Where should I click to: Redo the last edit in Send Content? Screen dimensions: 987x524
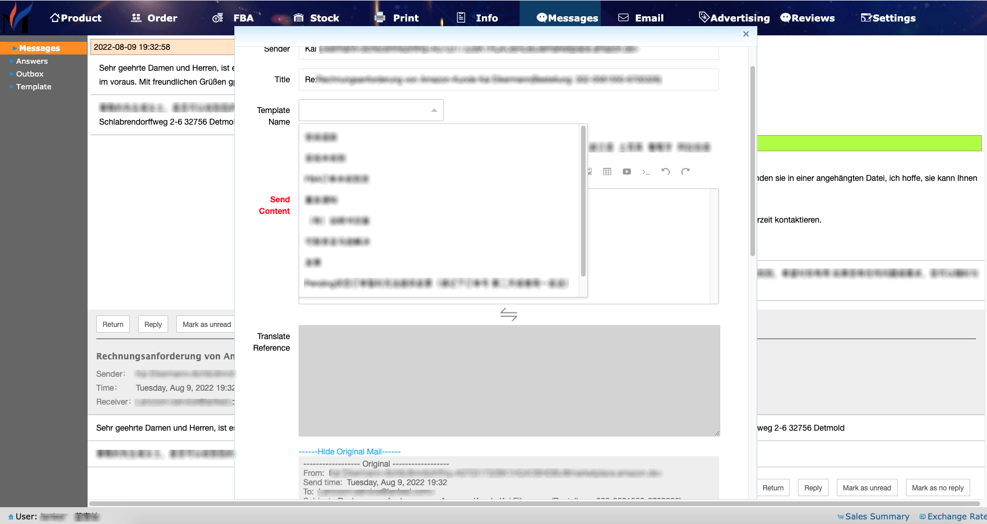point(685,172)
